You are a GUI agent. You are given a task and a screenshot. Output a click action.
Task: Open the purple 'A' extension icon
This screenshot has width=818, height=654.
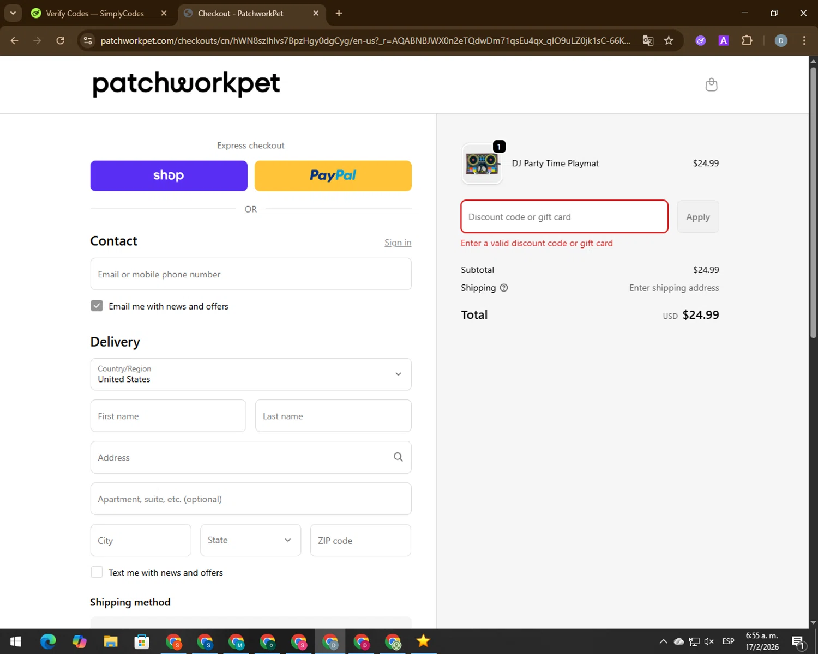click(x=724, y=40)
